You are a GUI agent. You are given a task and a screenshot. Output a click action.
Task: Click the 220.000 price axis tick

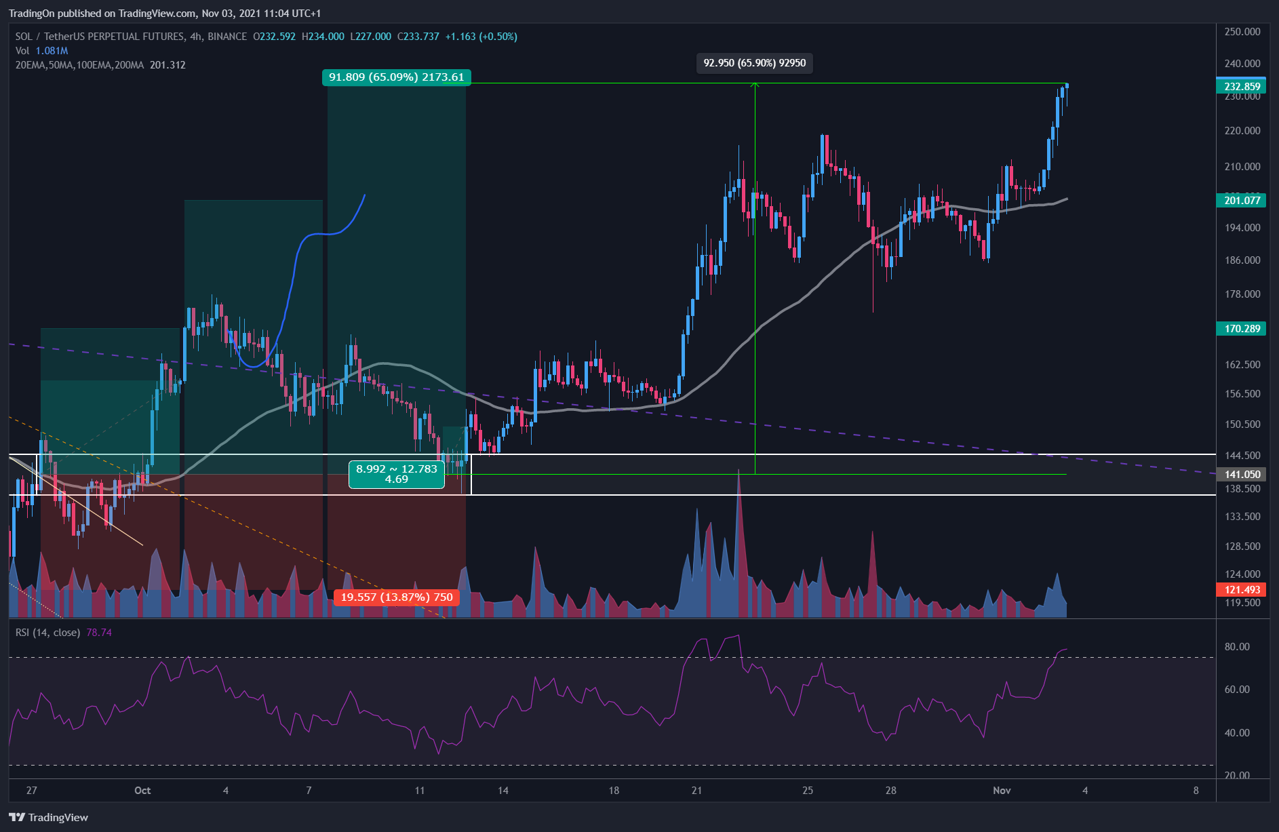click(1242, 131)
